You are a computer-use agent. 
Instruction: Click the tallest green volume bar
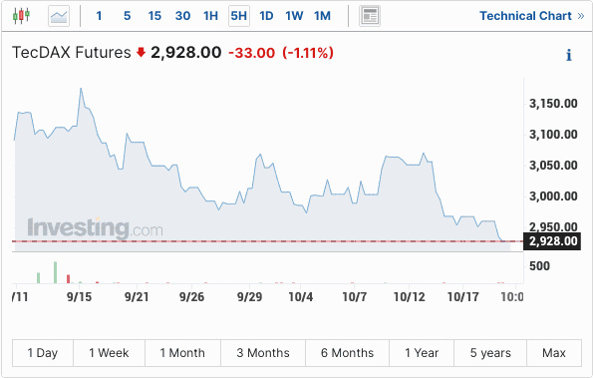click(x=55, y=272)
